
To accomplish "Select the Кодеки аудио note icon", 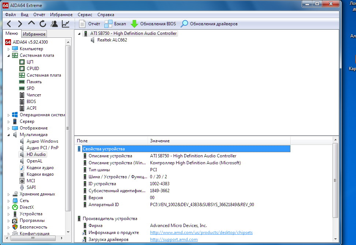I will click(x=22, y=168).
